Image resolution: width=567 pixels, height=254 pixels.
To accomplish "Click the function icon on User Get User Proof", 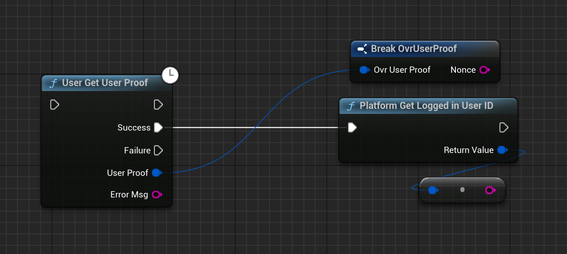I will point(53,83).
